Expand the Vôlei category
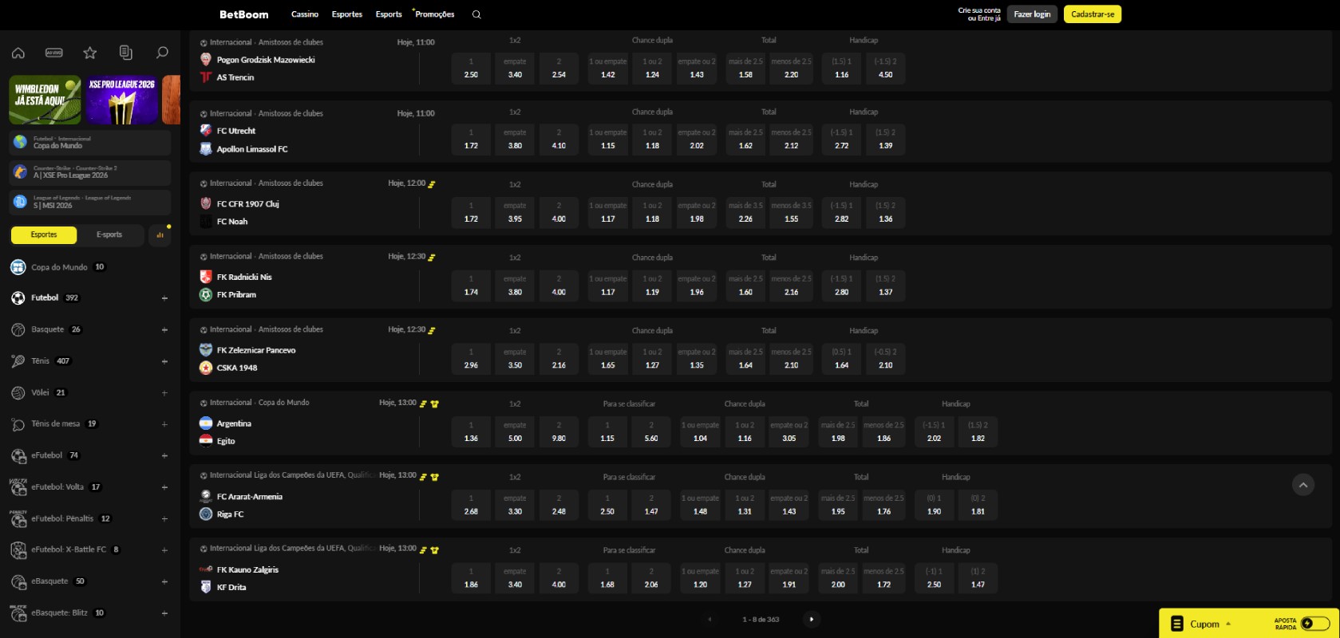 pyautogui.click(x=164, y=392)
